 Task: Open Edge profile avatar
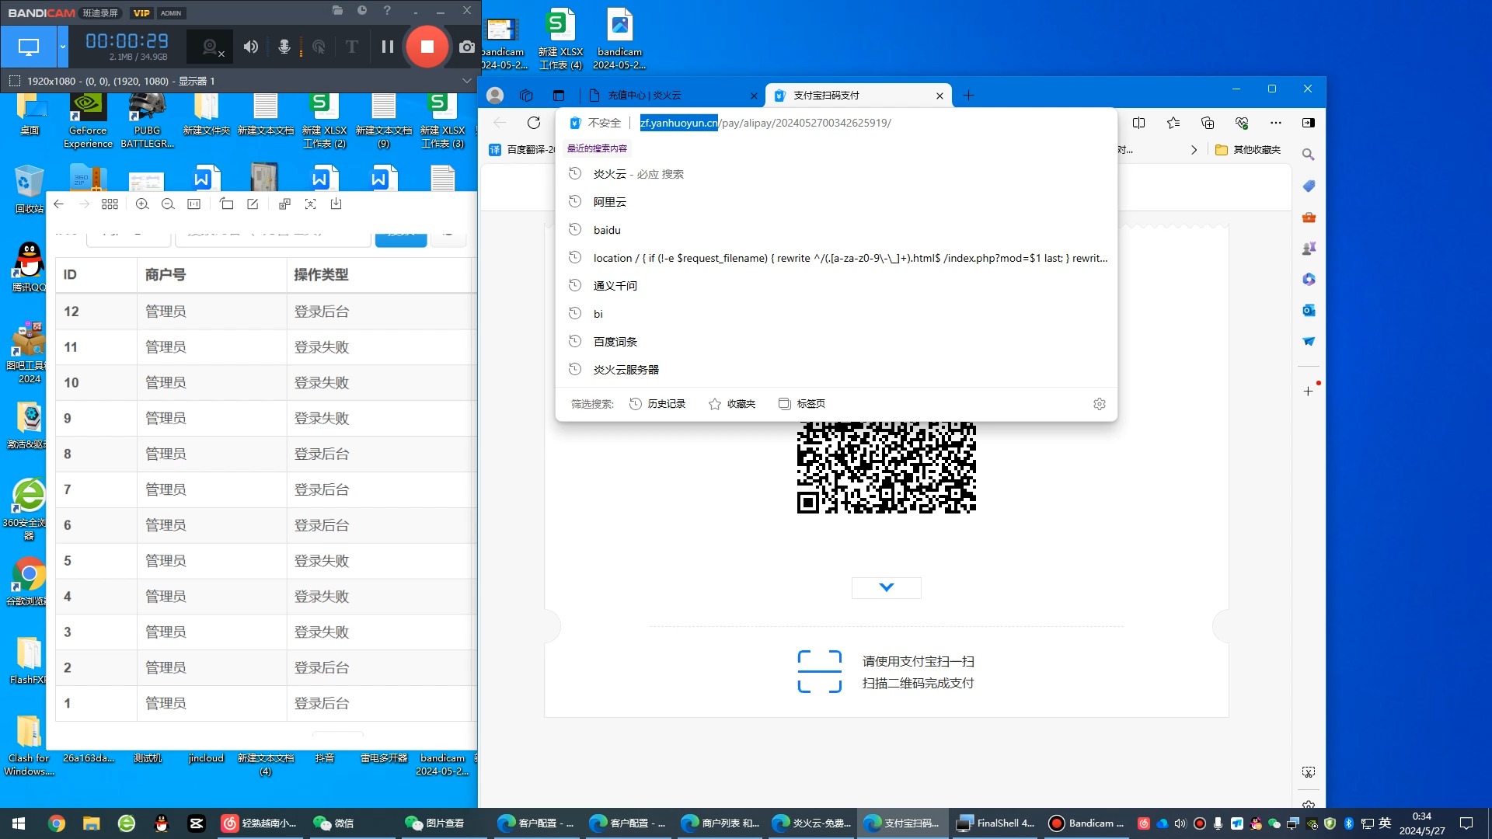(495, 96)
